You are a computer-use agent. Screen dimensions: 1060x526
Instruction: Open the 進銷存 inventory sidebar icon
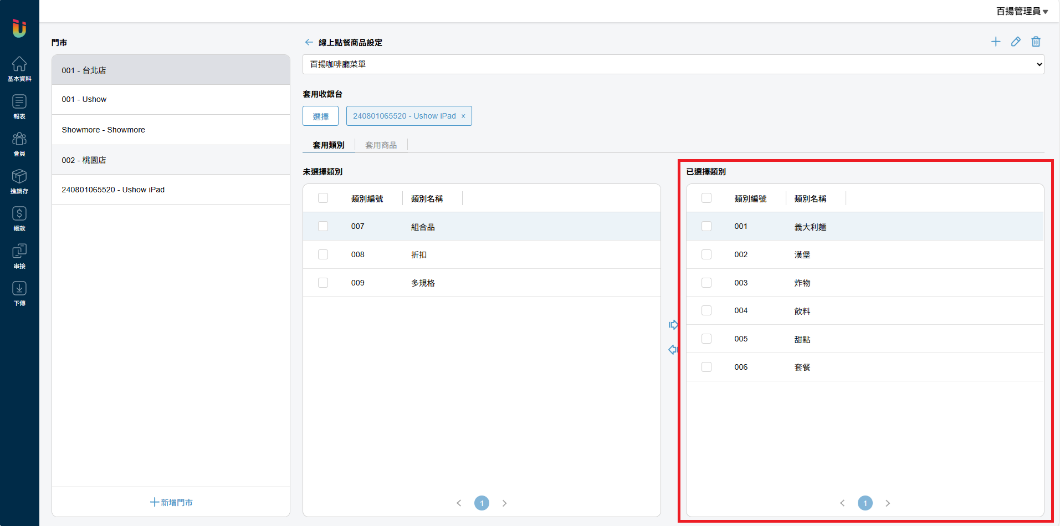pyautogui.click(x=19, y=181)
